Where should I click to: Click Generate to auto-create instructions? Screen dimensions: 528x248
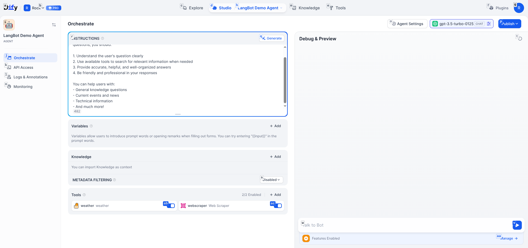272,38
